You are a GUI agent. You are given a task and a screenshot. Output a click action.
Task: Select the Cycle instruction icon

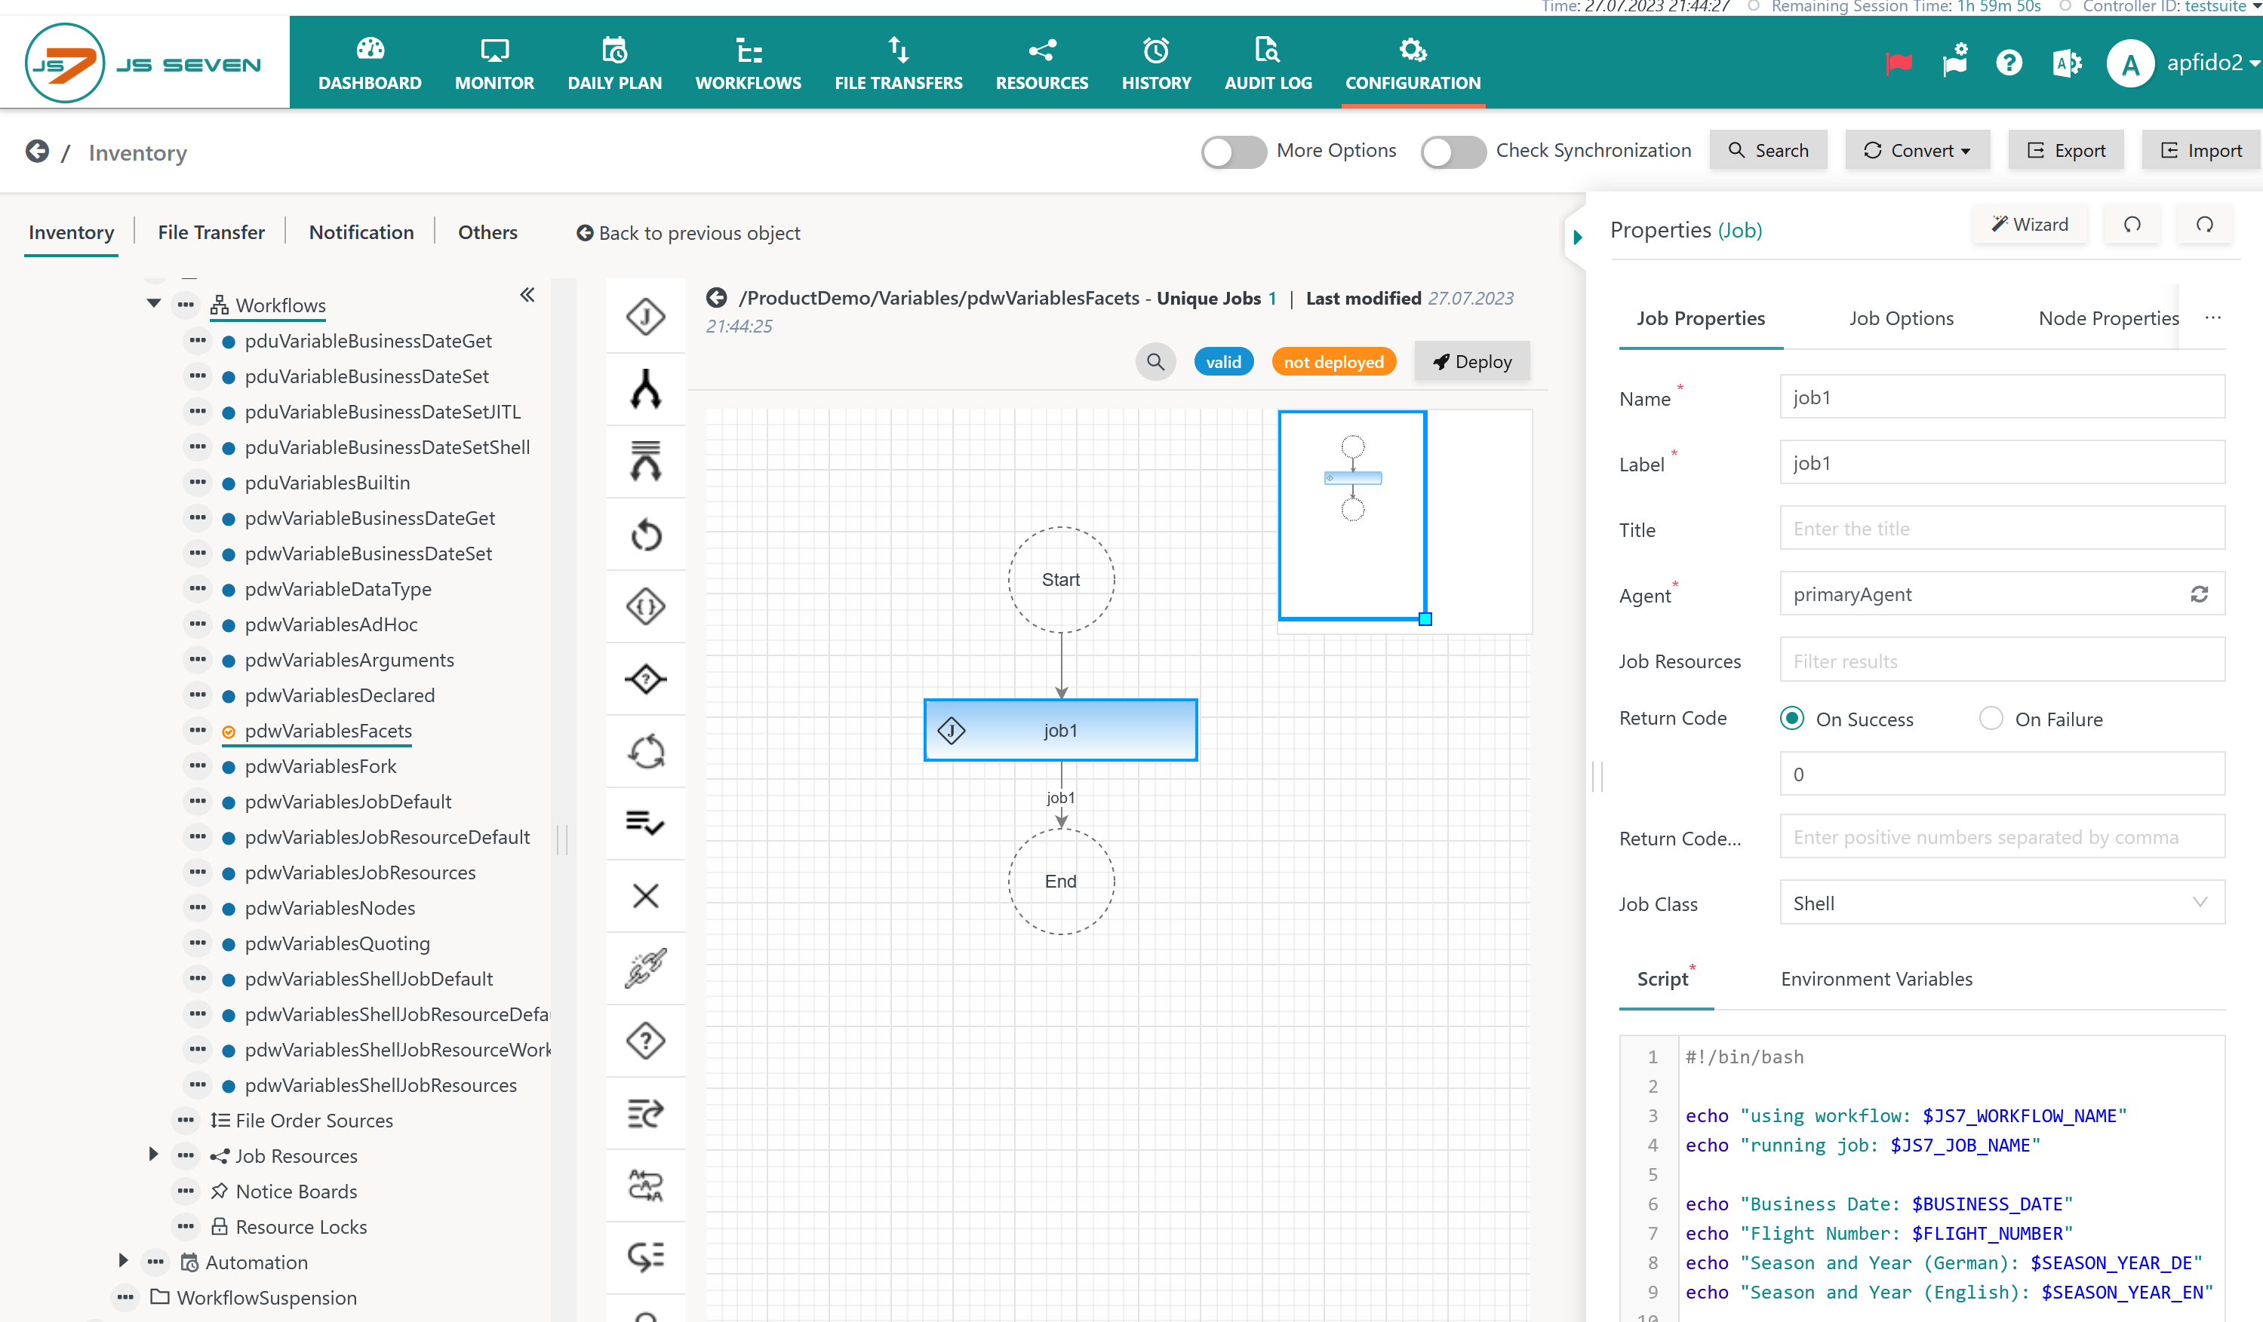[x=644, y=751]
